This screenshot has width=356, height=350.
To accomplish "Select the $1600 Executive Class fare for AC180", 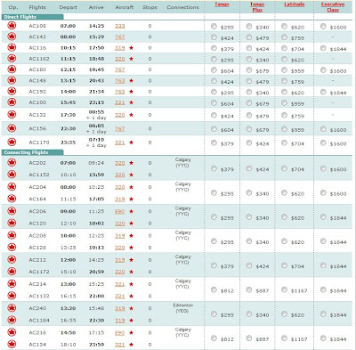I will 323,70.
